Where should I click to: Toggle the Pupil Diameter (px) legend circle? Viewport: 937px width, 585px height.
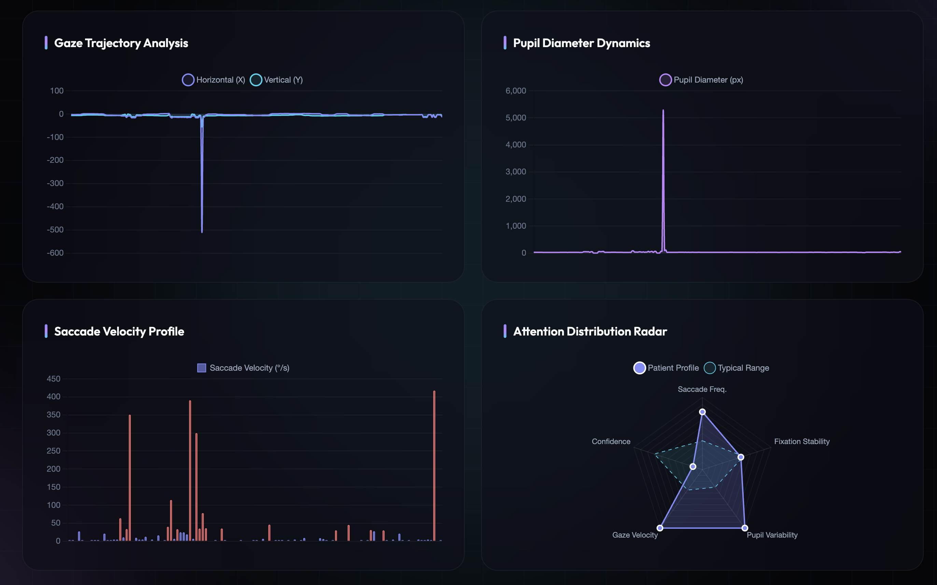coord(665,80)
